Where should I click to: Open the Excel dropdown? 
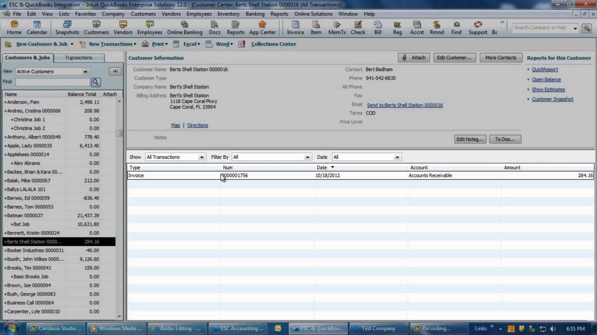pos(191,44)
